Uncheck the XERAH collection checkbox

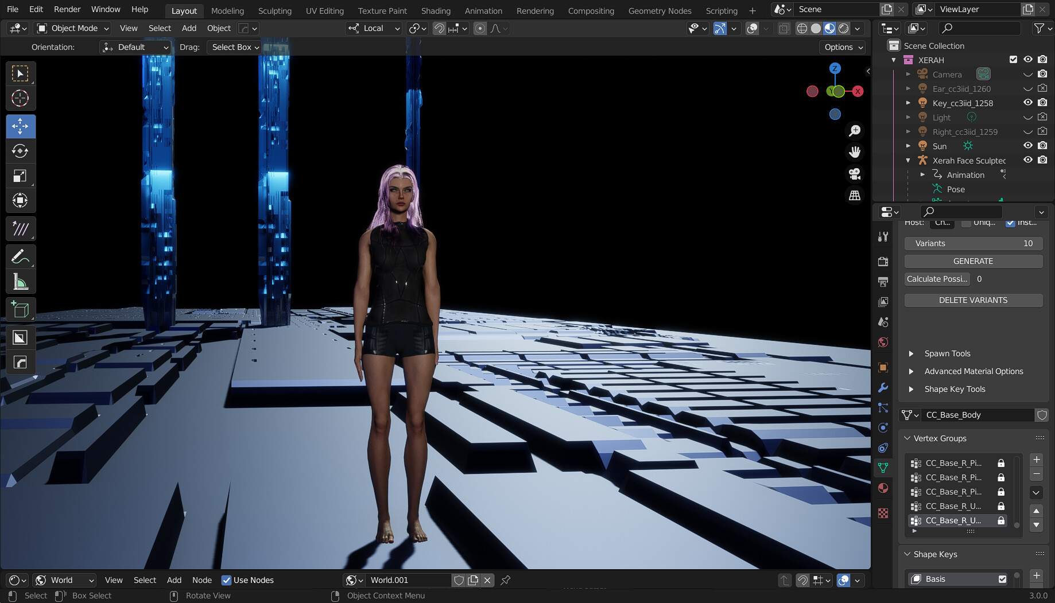pyautogui.click(x=1013, y=59)
